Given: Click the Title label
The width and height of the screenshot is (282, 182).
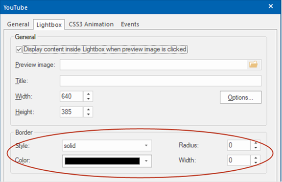Looking at the screenshot, I should 22,81.
